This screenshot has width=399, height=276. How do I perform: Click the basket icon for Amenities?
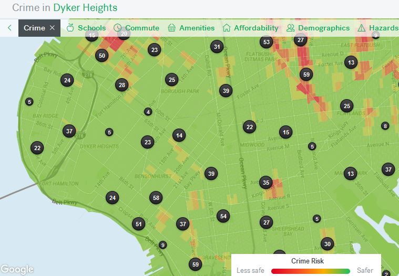point(172,28)
